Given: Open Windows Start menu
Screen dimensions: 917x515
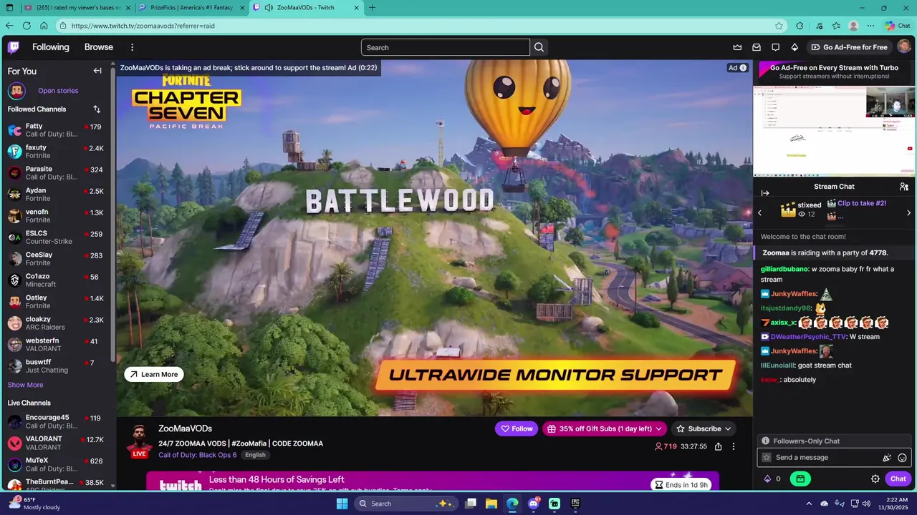Looking at the screenshot, I should point(342,504).
